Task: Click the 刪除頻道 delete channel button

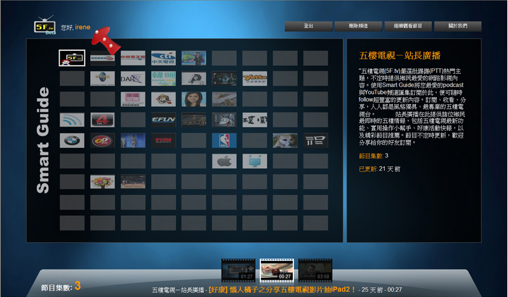Action: click(x=358, y=26)
